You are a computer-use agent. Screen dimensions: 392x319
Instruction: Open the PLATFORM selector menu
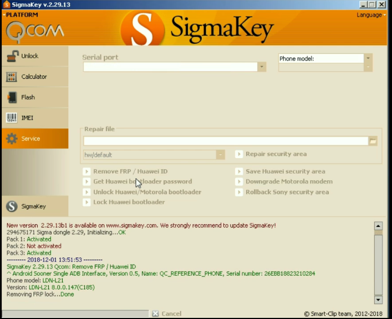click(x=21, y=15)
